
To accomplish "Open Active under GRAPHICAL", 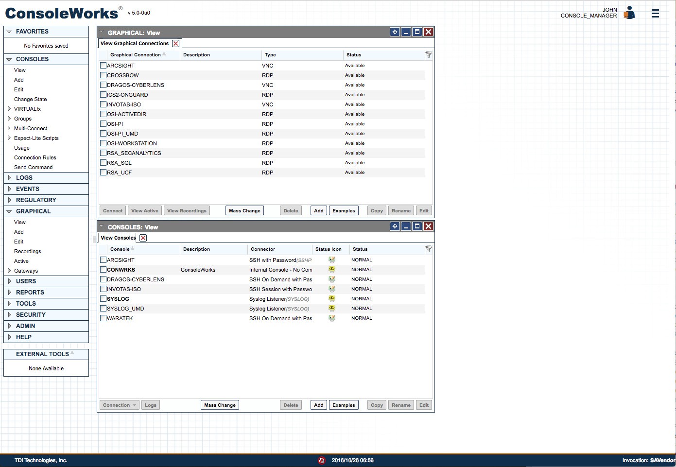I will [x=21, y=261].
